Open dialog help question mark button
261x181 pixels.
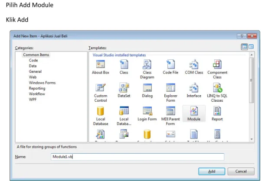[242, 36]
